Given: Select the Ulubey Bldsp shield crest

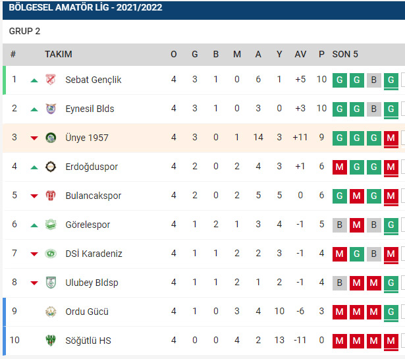Looking at the screenshot, I should [51, 283].
